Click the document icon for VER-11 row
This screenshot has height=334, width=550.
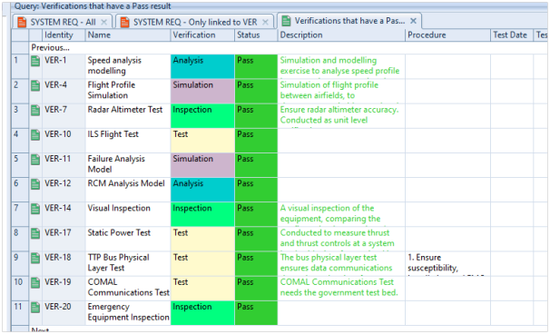tap(35, 160)
